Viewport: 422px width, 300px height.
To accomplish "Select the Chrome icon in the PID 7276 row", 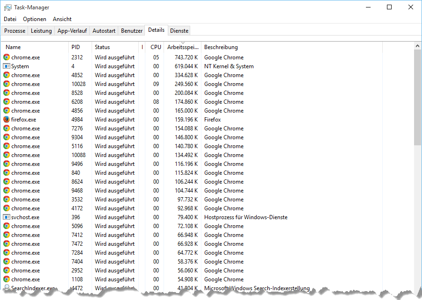I will point(7,128).
